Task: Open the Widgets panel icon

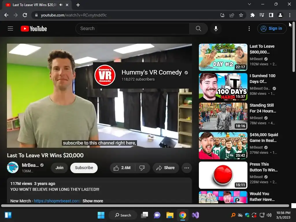Action: 8,215
